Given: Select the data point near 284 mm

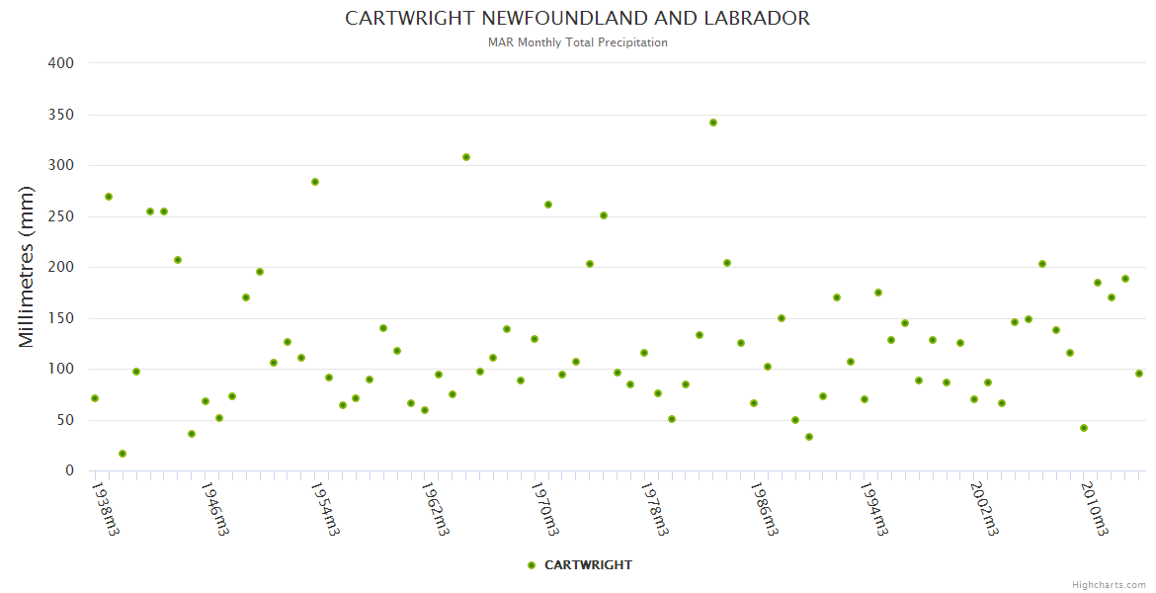Looking at the screenshot, I should [315, 182].
